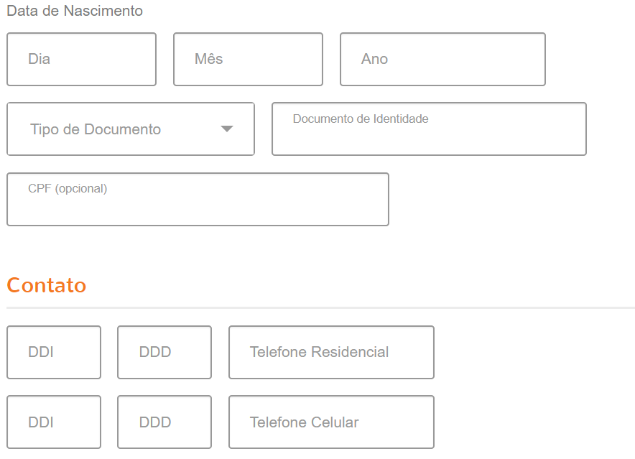Click the floating 'Documento de Identidade' label text
Screen dimensions: 635x459
click(361, 119)
